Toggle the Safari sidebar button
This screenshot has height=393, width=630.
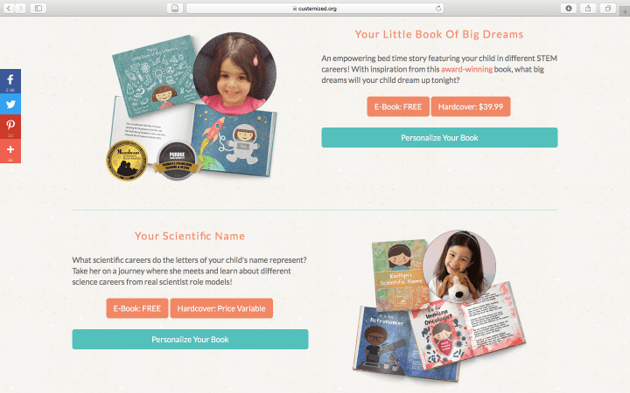click(x=38, y=8)
